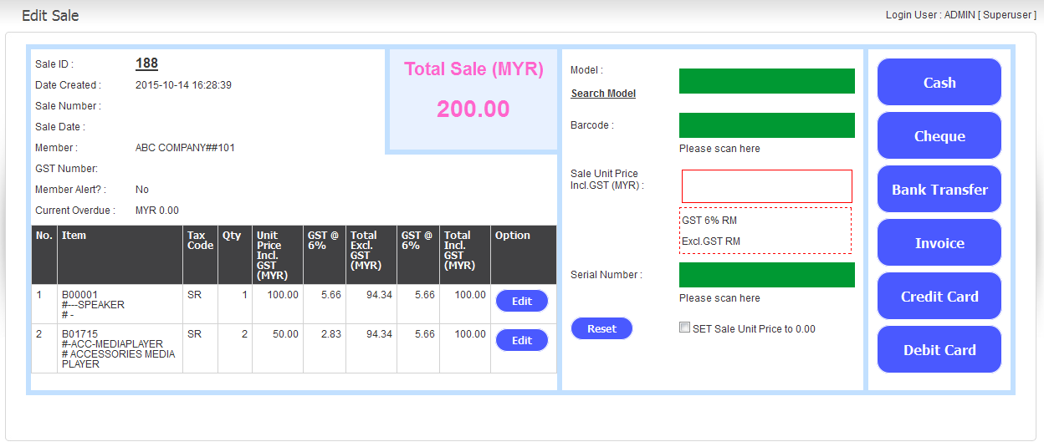Viewport: 1044px width, 447px height.
Task: Focus the Serial Number scan field
Action: [x=766, y=275]
